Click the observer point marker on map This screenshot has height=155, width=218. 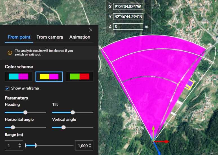tap(153, 142)
